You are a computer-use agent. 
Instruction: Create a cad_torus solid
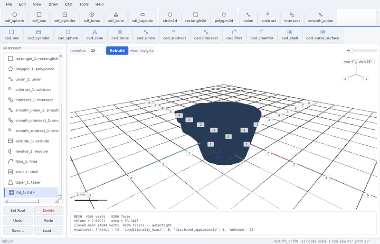(120, 35)
